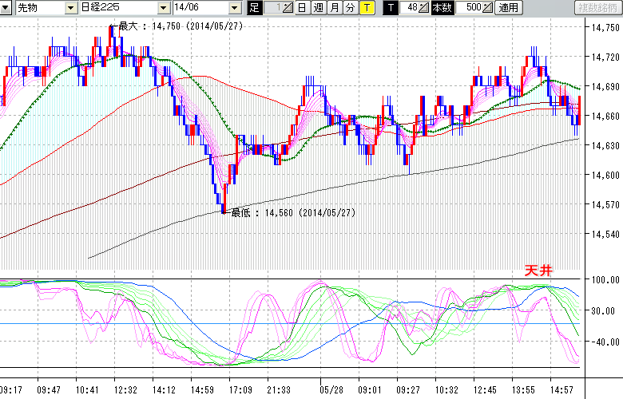
Task: Switch chart to 週 weekly timeframe
Action: [318, 8]
